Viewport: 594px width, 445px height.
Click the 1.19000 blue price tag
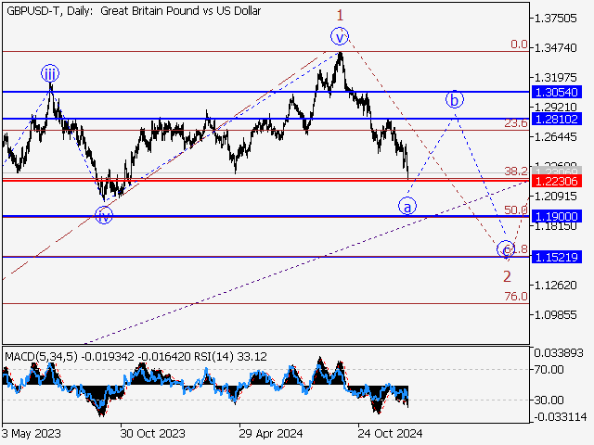[557, 216]
